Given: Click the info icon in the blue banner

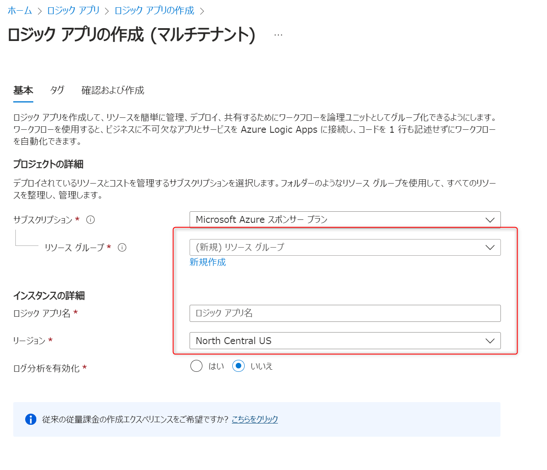Looking at the screenshot, I should (x=31, y=419).
